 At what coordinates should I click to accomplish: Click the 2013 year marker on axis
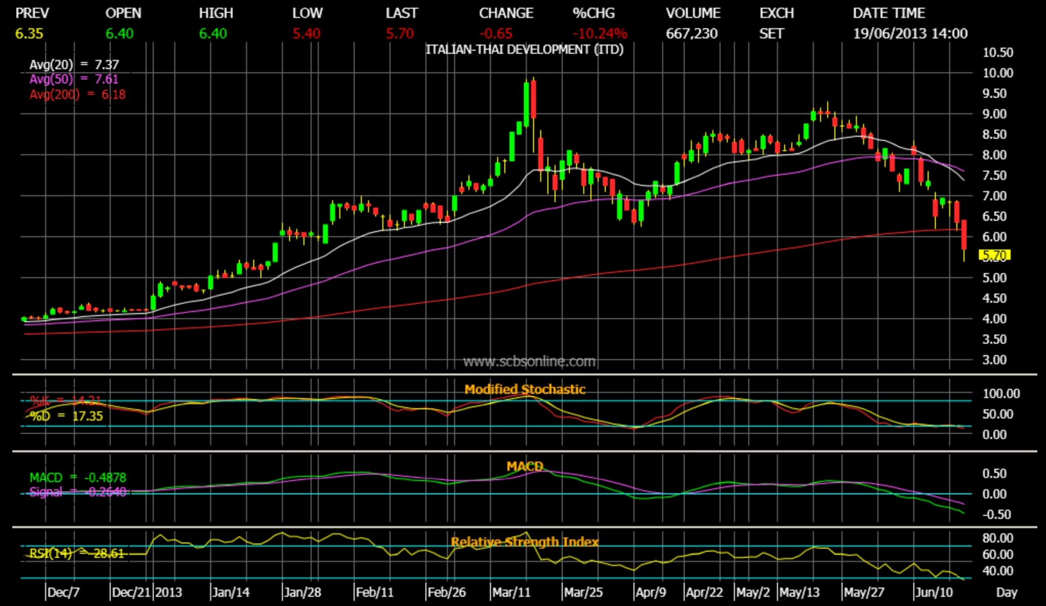pyautogui.click(x=169, y=593)
